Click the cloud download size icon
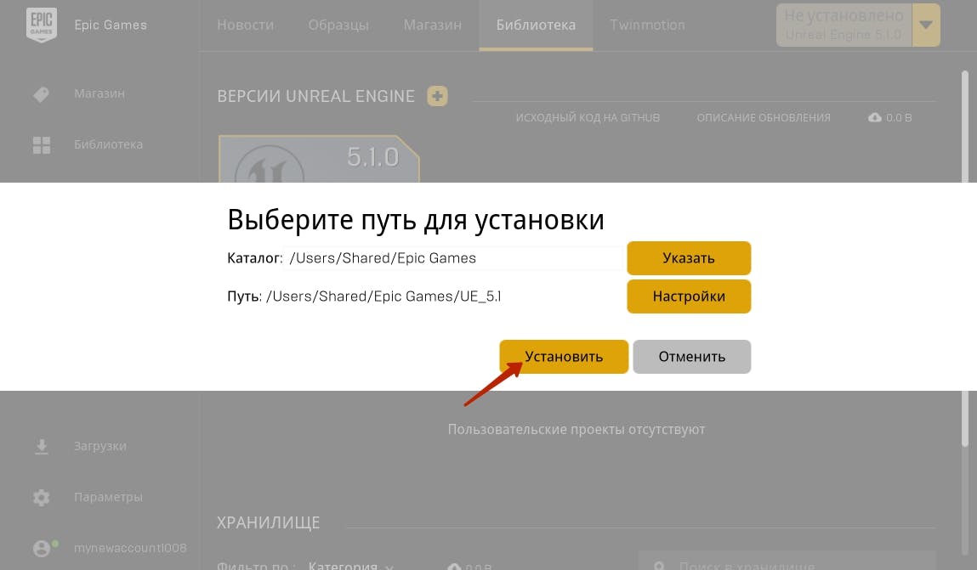This screenshot has height=570, width=977. pos(875,117)
